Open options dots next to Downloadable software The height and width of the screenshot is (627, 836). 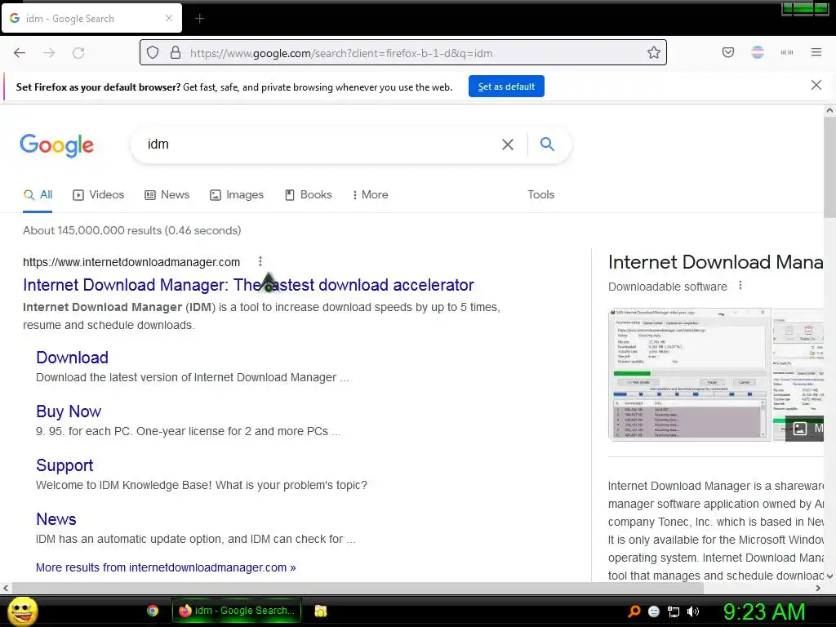click(x=740, y=286)
